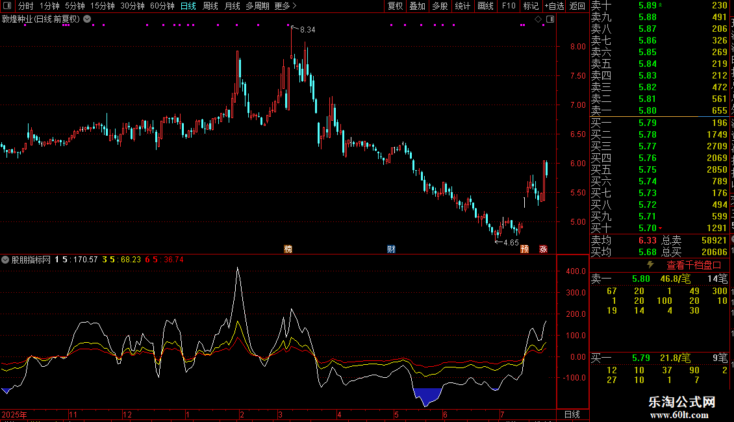This screenshot has width=734, height=422.
Task: Click the blue 财 financial event marker
Action: click(391, 249)
